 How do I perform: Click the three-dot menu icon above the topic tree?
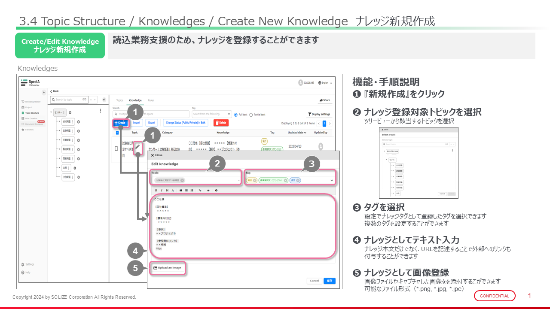click(100, 111)
